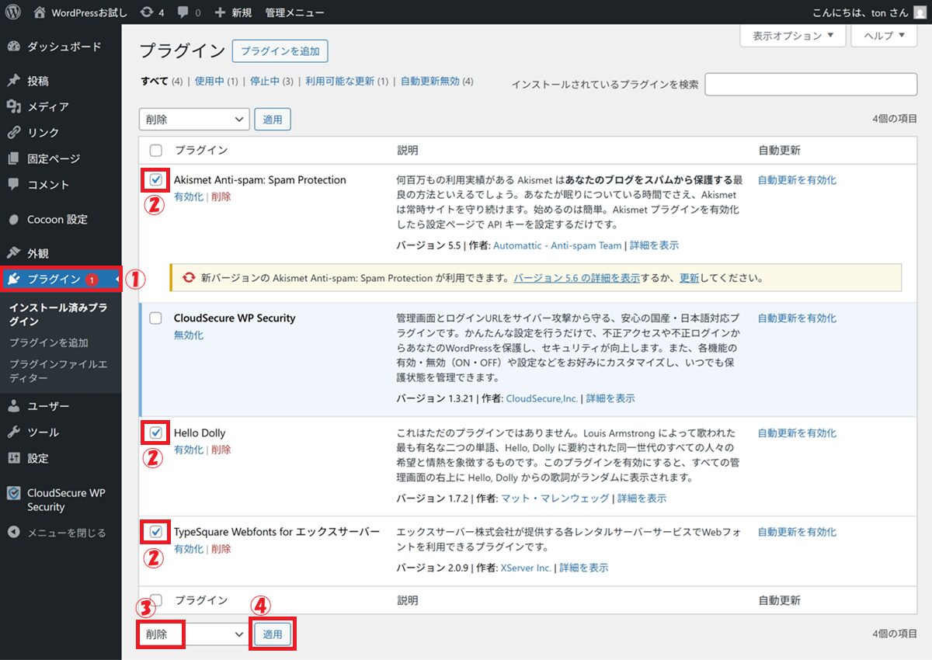Open the top bulk action dropdown
The height and width of the screenshot is (660, 932).
[194, 120]
